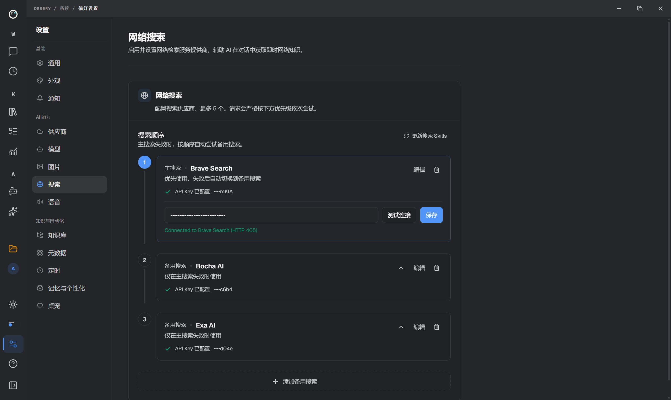The image size is (671, 400).
Task: Click the Orrery logo at top left
Action: (x=13, y=14)
